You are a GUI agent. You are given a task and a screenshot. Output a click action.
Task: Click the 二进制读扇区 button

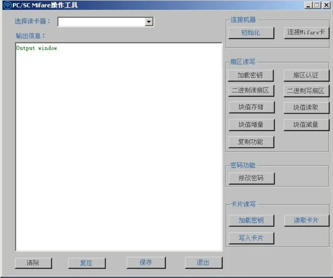coord(251,91)
